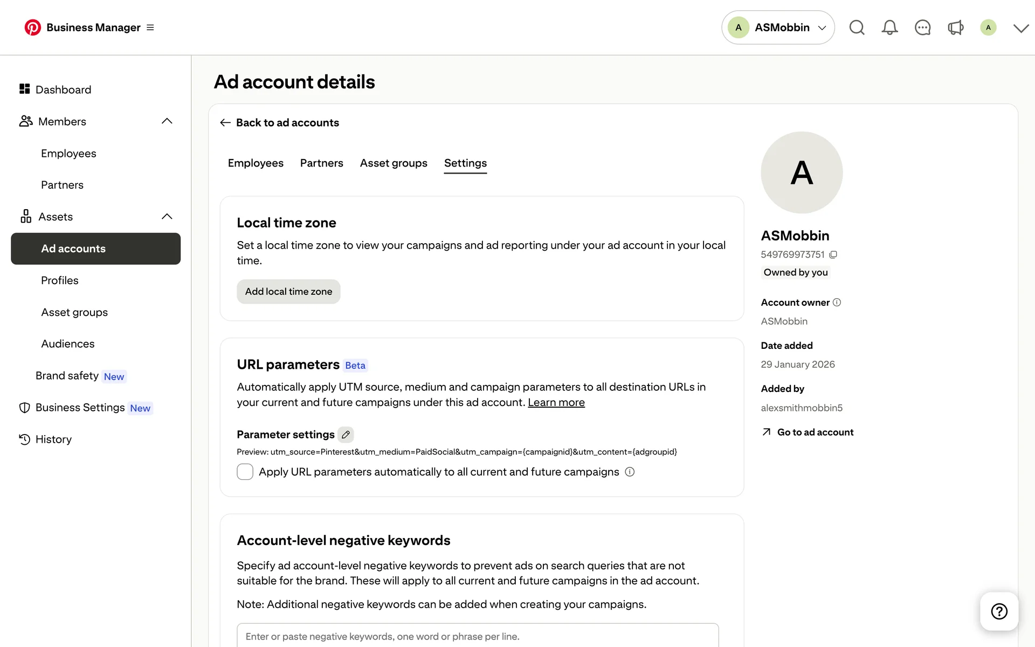This screenshot has height=647, width=1035.
Task: Enable automatic URL parameters checkbox
Action: [x=245, y=472]
